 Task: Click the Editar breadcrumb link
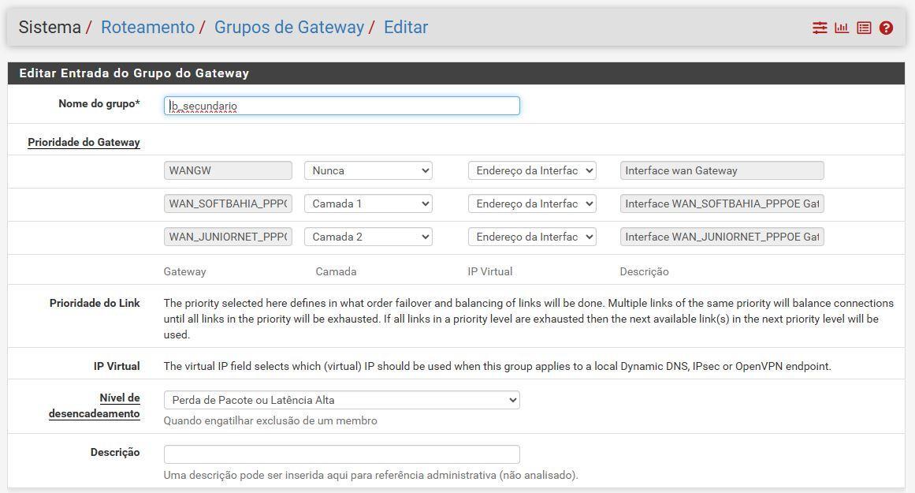coord(406,27)
